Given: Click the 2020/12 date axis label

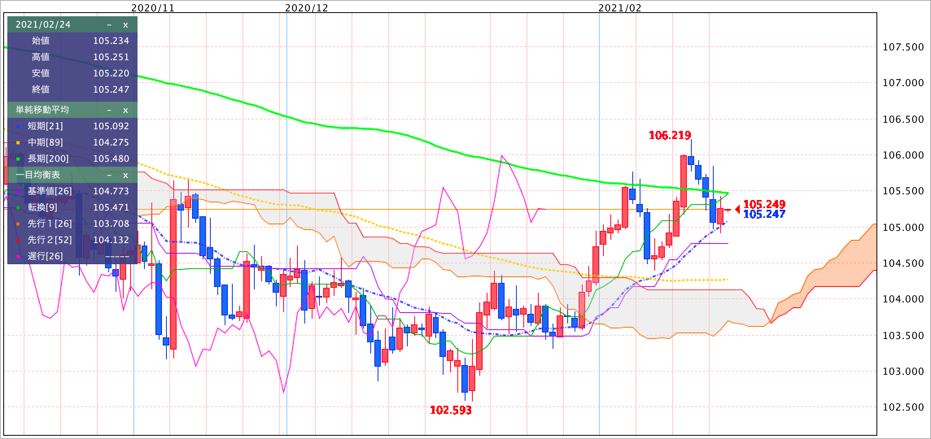Looking at the screenshot, I should coord(306,8).
